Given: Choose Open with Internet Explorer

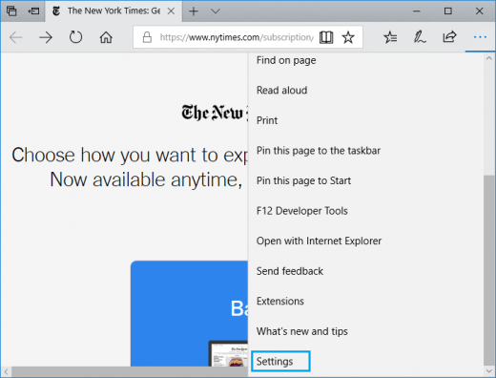Looking at the screenshot, I should click(x=319, y=241).
